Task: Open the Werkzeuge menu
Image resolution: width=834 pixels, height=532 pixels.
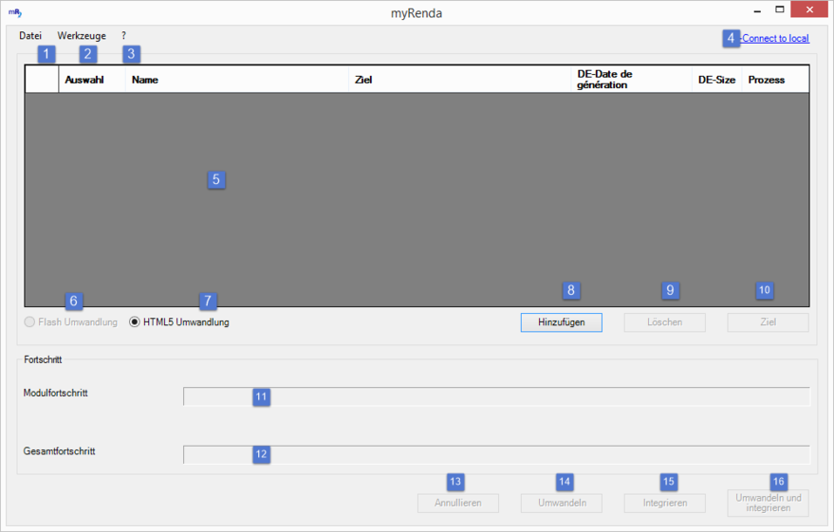Action: coord(82,36)
